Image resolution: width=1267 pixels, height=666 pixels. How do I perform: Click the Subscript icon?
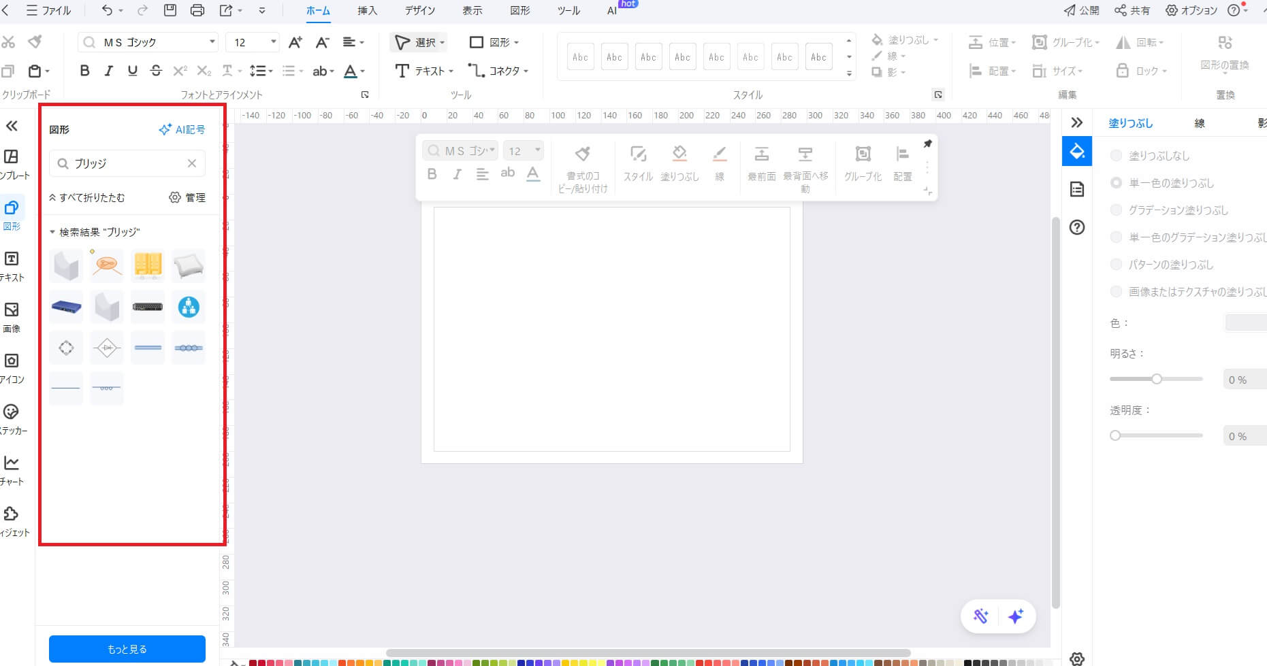click(x=204, y=71)
